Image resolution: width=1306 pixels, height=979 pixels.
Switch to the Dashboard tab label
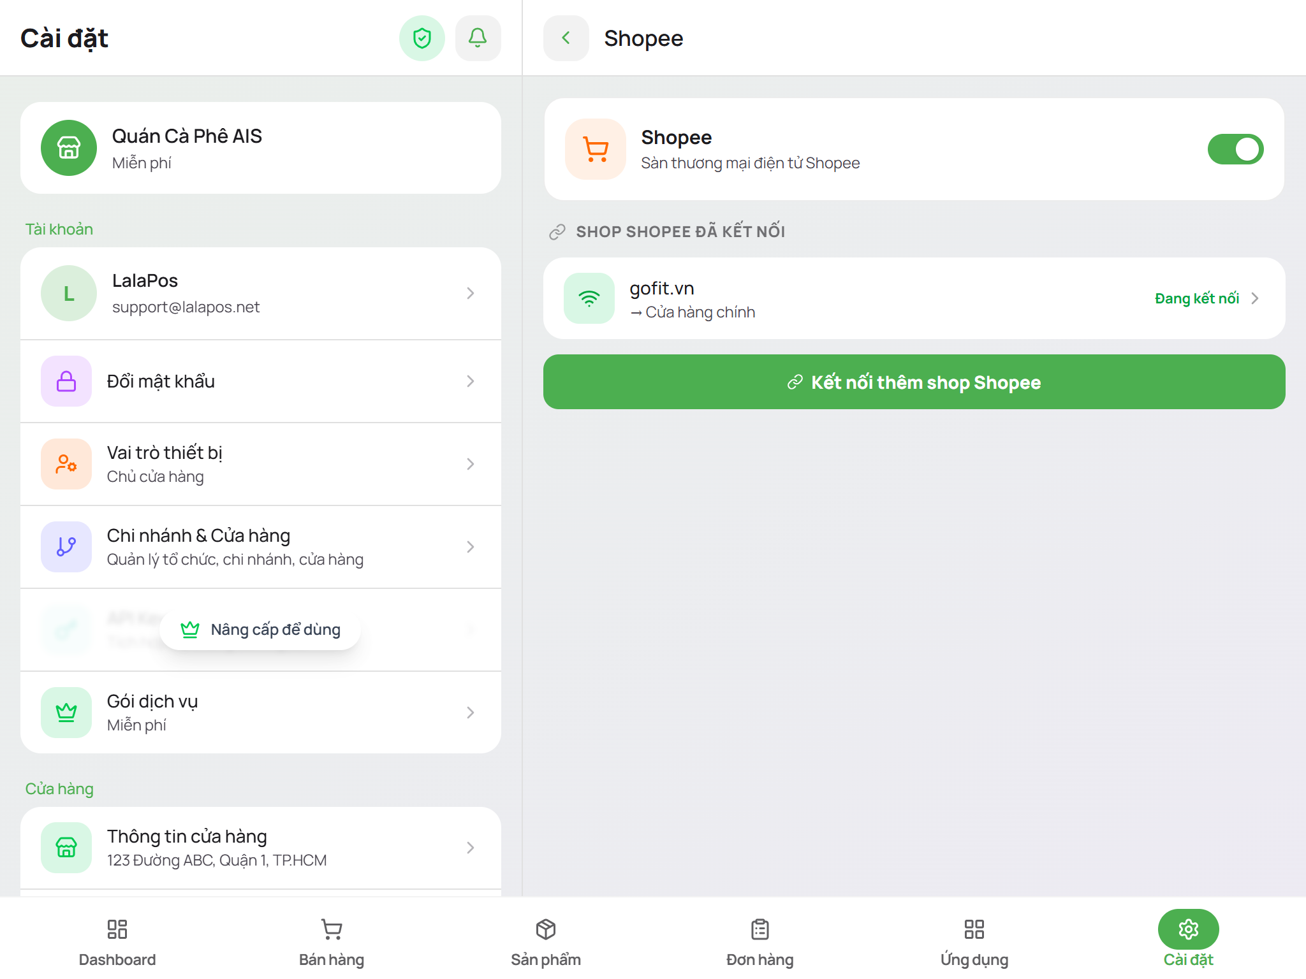coord(117,960)
